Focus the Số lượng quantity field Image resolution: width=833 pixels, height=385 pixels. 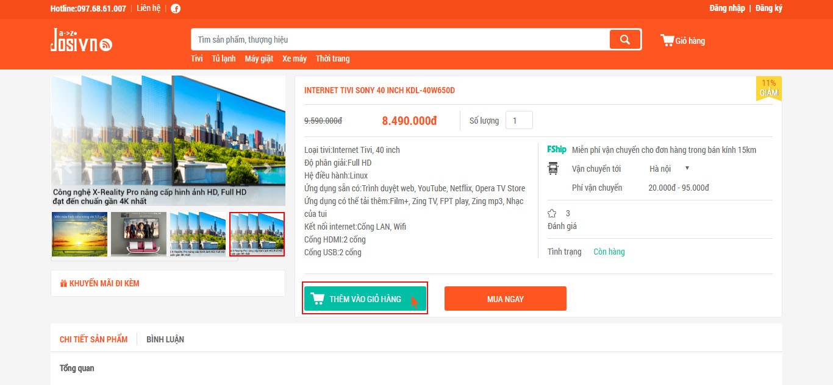tap(520, 120)
